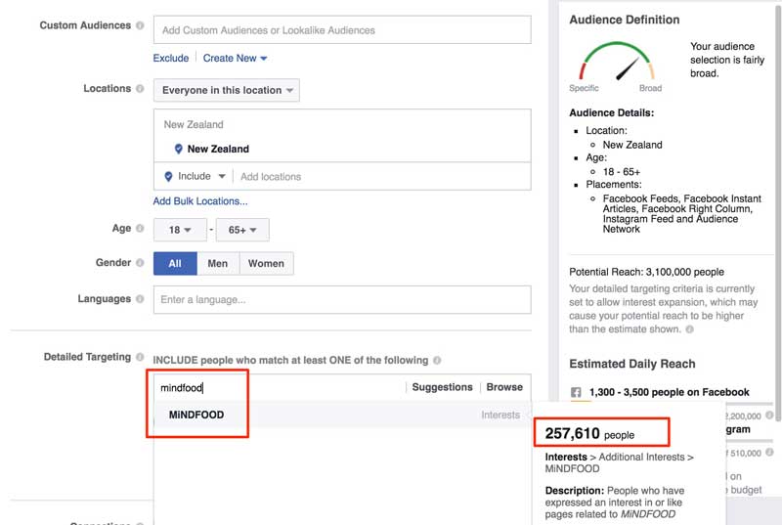This screenshot has width=782, height=525.
Task: Click the Detailed Targeting info icon
Action: tap(140, 357)
